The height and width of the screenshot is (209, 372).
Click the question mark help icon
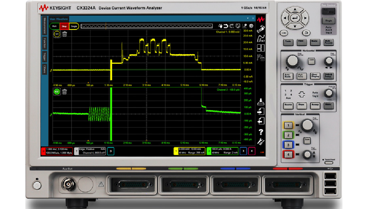261,132
